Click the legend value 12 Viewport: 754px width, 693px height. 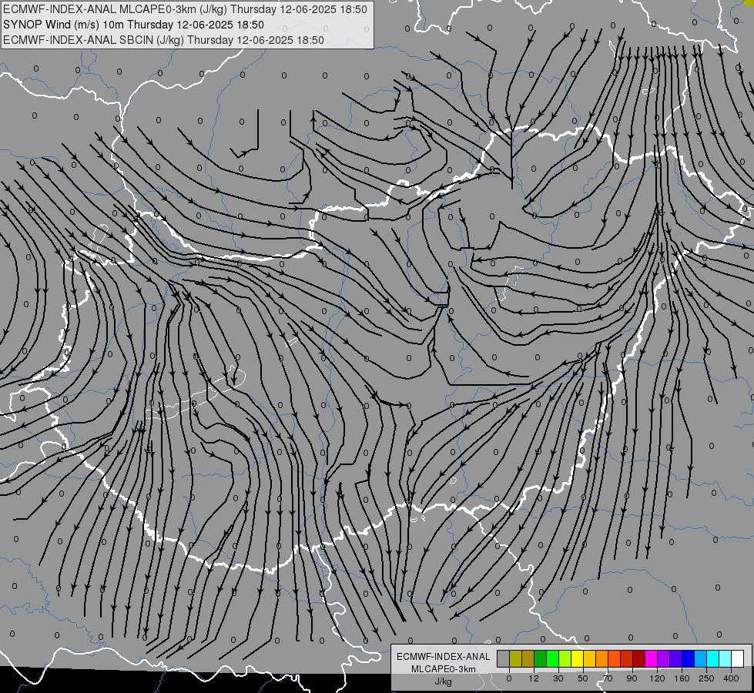[534, 678]
